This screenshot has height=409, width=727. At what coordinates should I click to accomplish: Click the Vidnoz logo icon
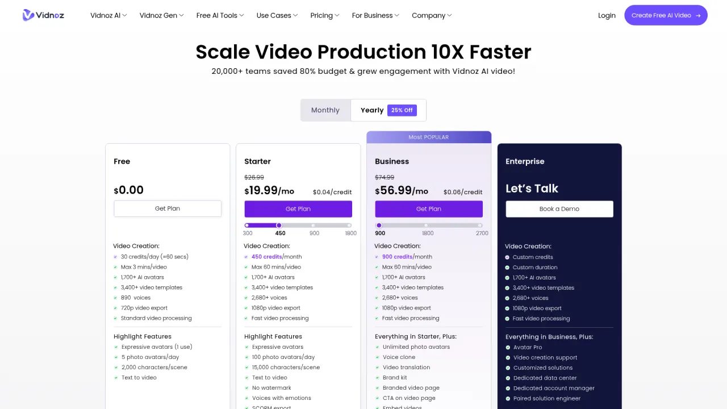(x=28, y=15)
